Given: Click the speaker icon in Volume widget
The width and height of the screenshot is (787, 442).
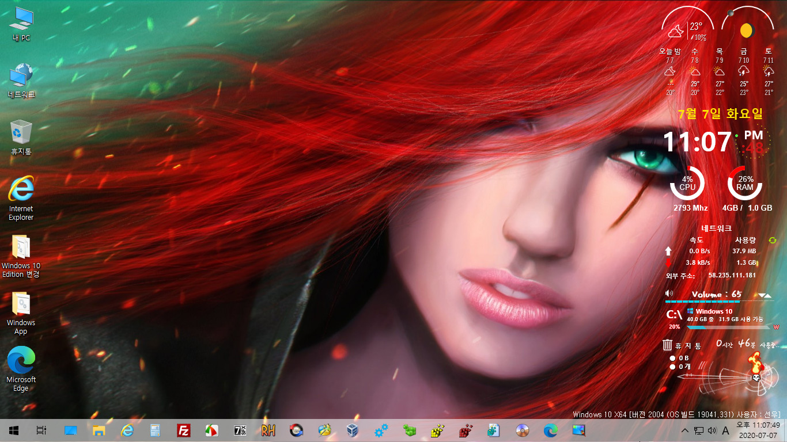Looking at the screenshot, I should point(669,294).
